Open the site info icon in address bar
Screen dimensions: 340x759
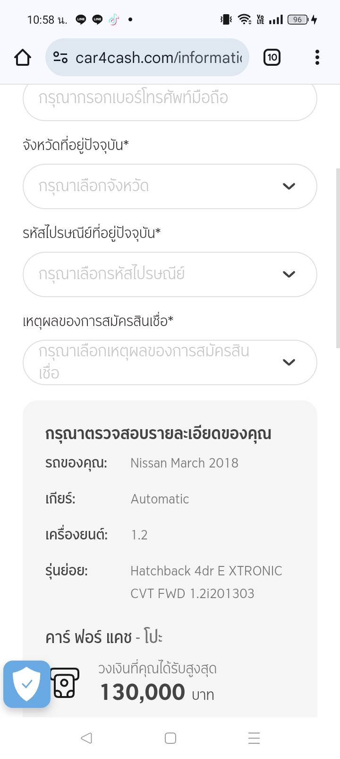(60, 58)
